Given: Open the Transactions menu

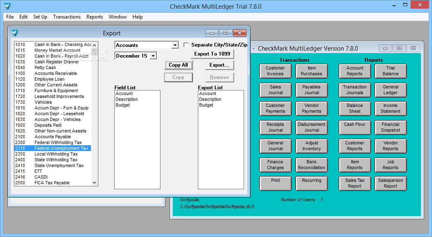Looking at the screenshot, I should 67,17.
